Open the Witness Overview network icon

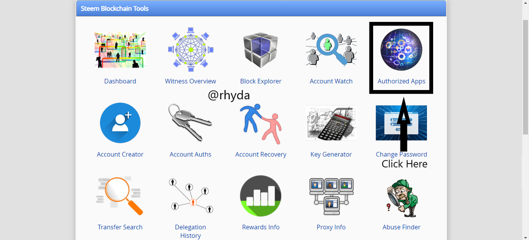click(x=191, y=50)
